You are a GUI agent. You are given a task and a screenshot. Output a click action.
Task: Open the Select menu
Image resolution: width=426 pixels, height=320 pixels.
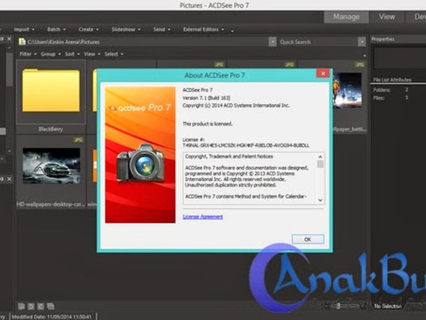tap(114, 54)
